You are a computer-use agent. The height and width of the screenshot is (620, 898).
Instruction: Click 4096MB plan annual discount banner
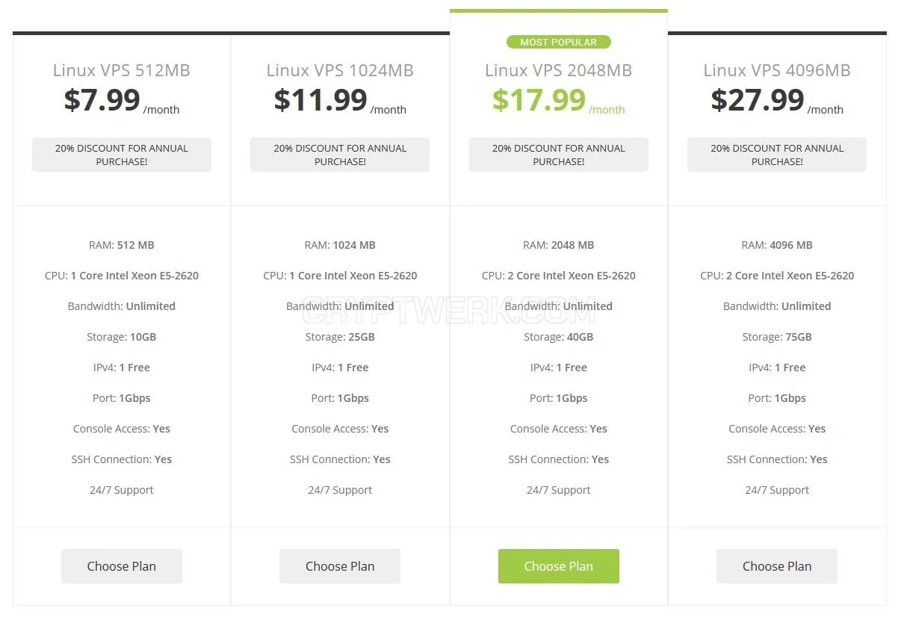(777, 155)
